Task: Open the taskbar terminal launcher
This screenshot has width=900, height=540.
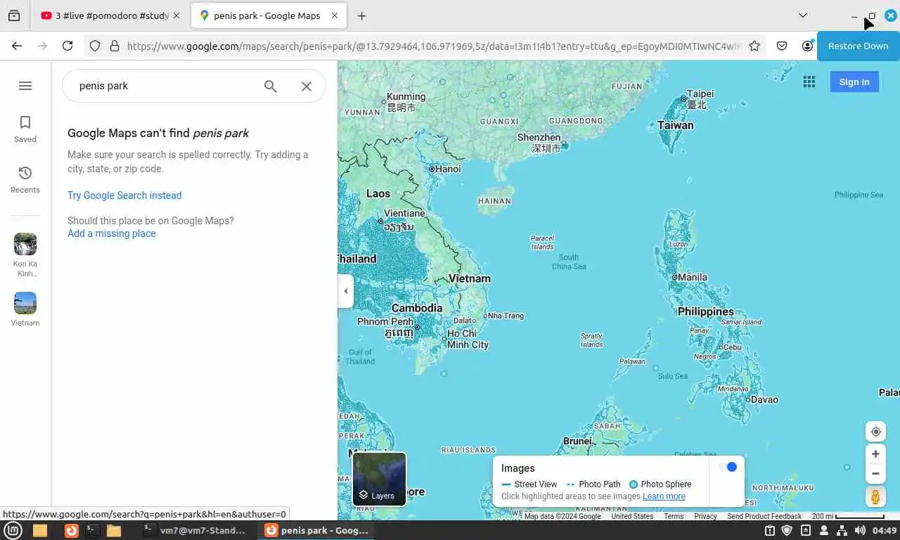Action: (92, 530)
